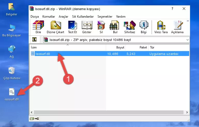Screen dimensions: 199x127
Task: Open the archive path dropdown
Action: click(x=187, y=40)
